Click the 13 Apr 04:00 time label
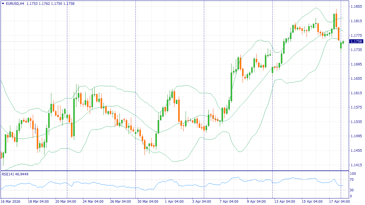 (285, 202)
